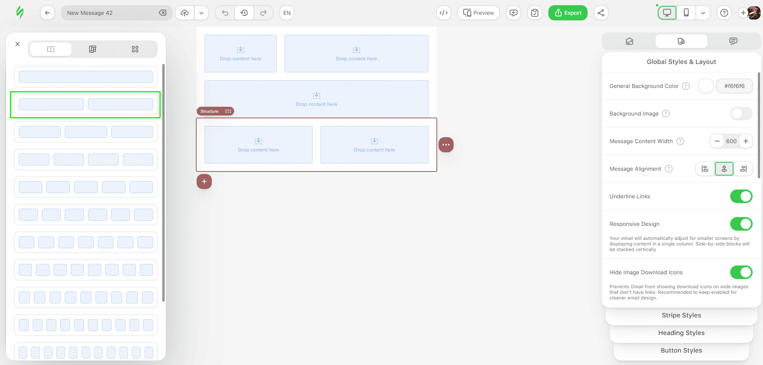Align message to the left
Screen dimensions: 763x365
[705, 169]
